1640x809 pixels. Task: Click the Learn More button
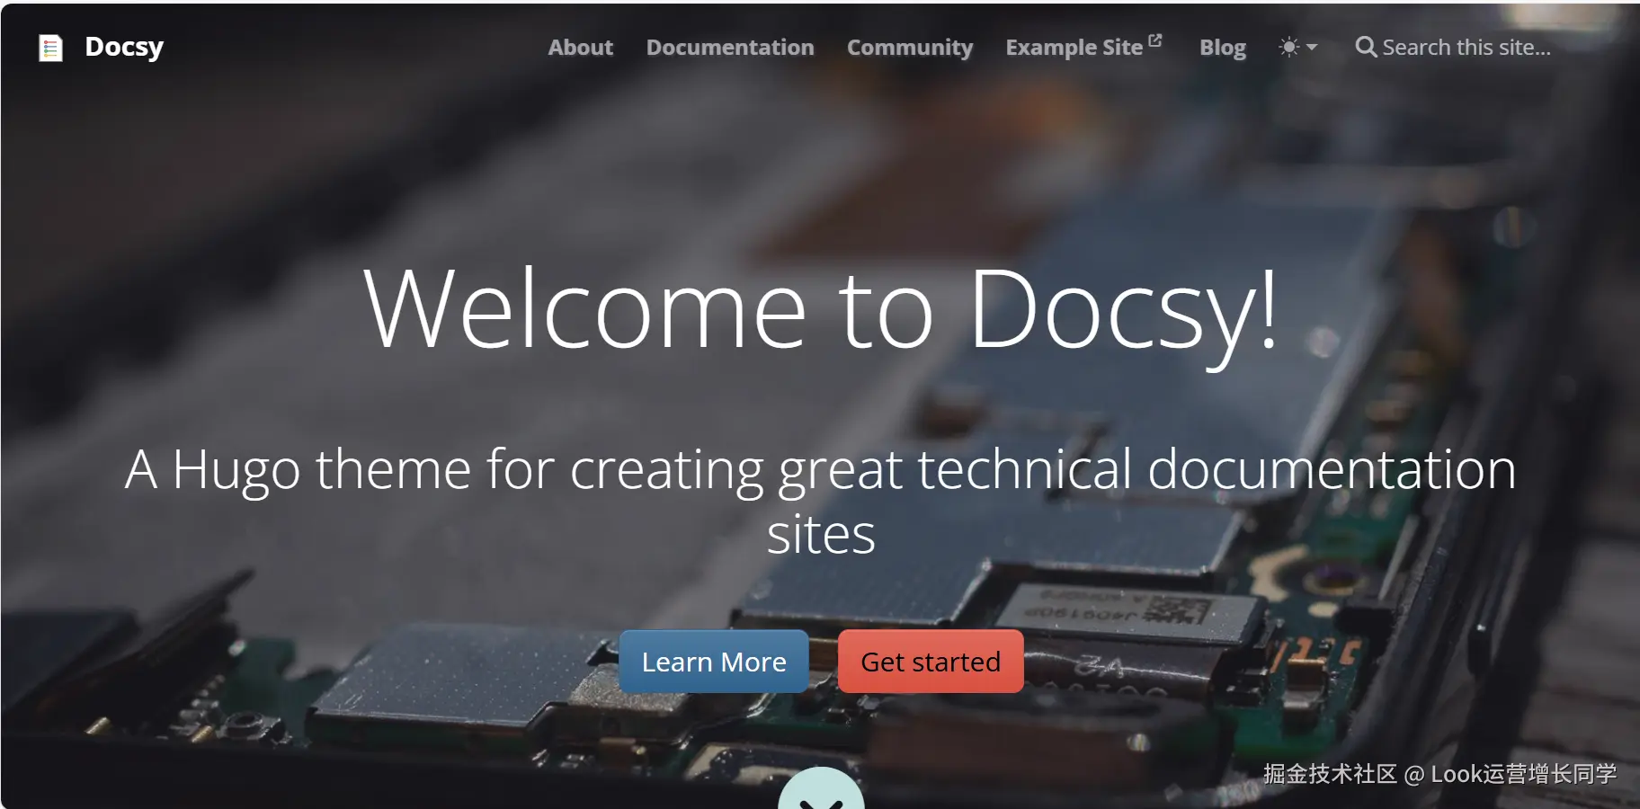click(x=714, y=662)
